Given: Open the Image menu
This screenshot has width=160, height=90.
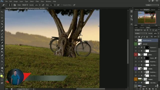Looking at the screenshot, I should [x=15, y=1].
